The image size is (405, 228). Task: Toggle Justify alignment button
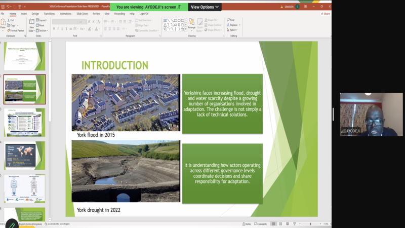click(118, 29)
